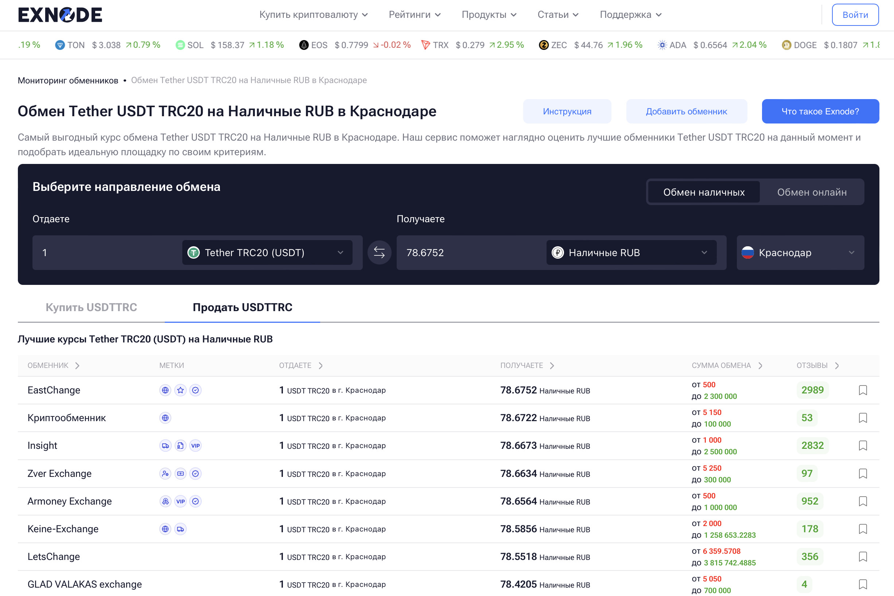Switch to the Купить USDTTRC tab
Viewport: 894px width, 596px height.
pyautogui.click(x=91, y=307)
